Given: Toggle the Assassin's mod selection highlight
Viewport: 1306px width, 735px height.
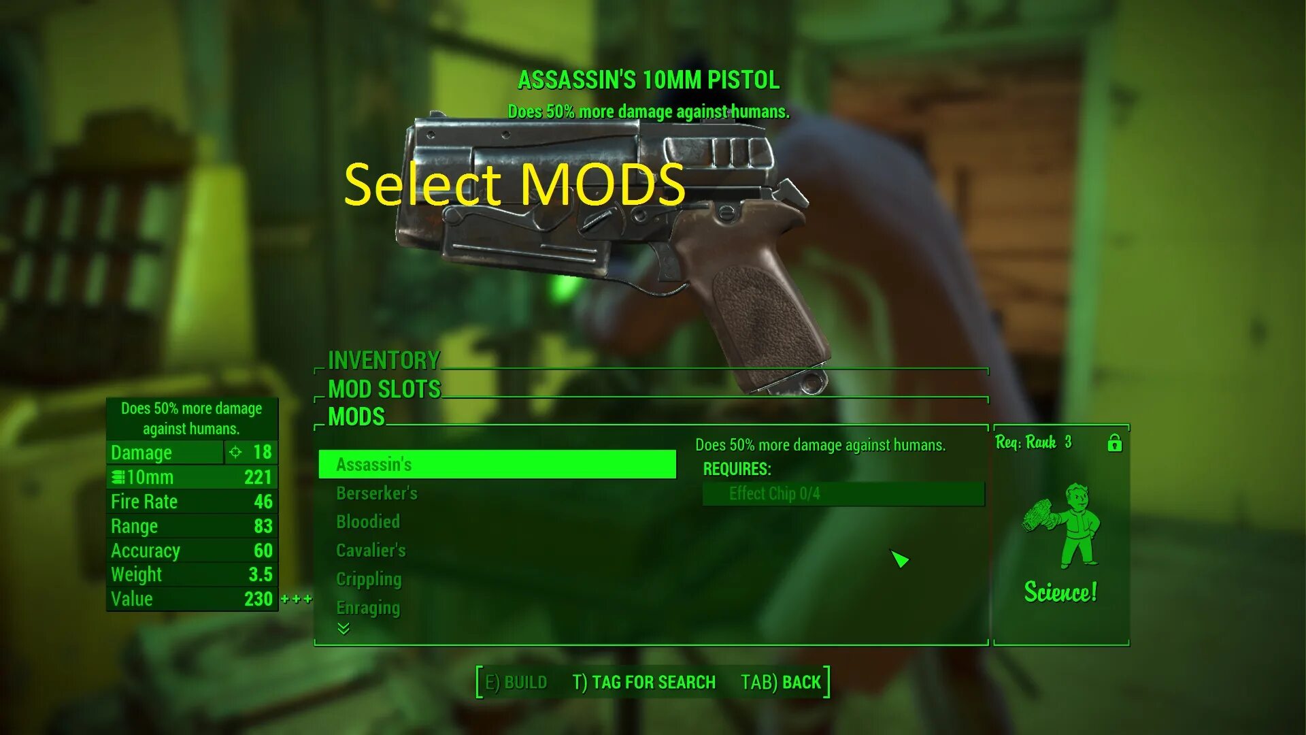Looking at the screenshot, I should pyautogui.click(x=498, y=464).
